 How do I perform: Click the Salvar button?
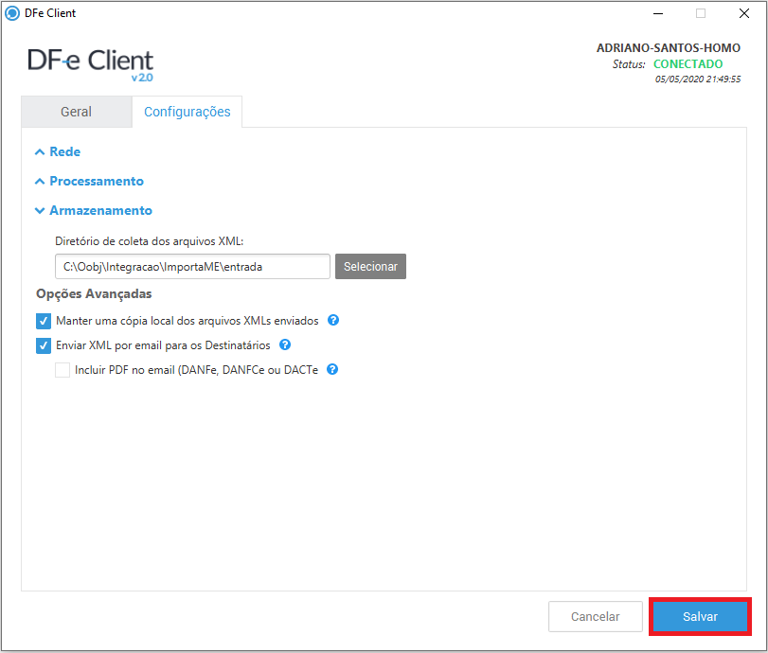click(700, 616)
